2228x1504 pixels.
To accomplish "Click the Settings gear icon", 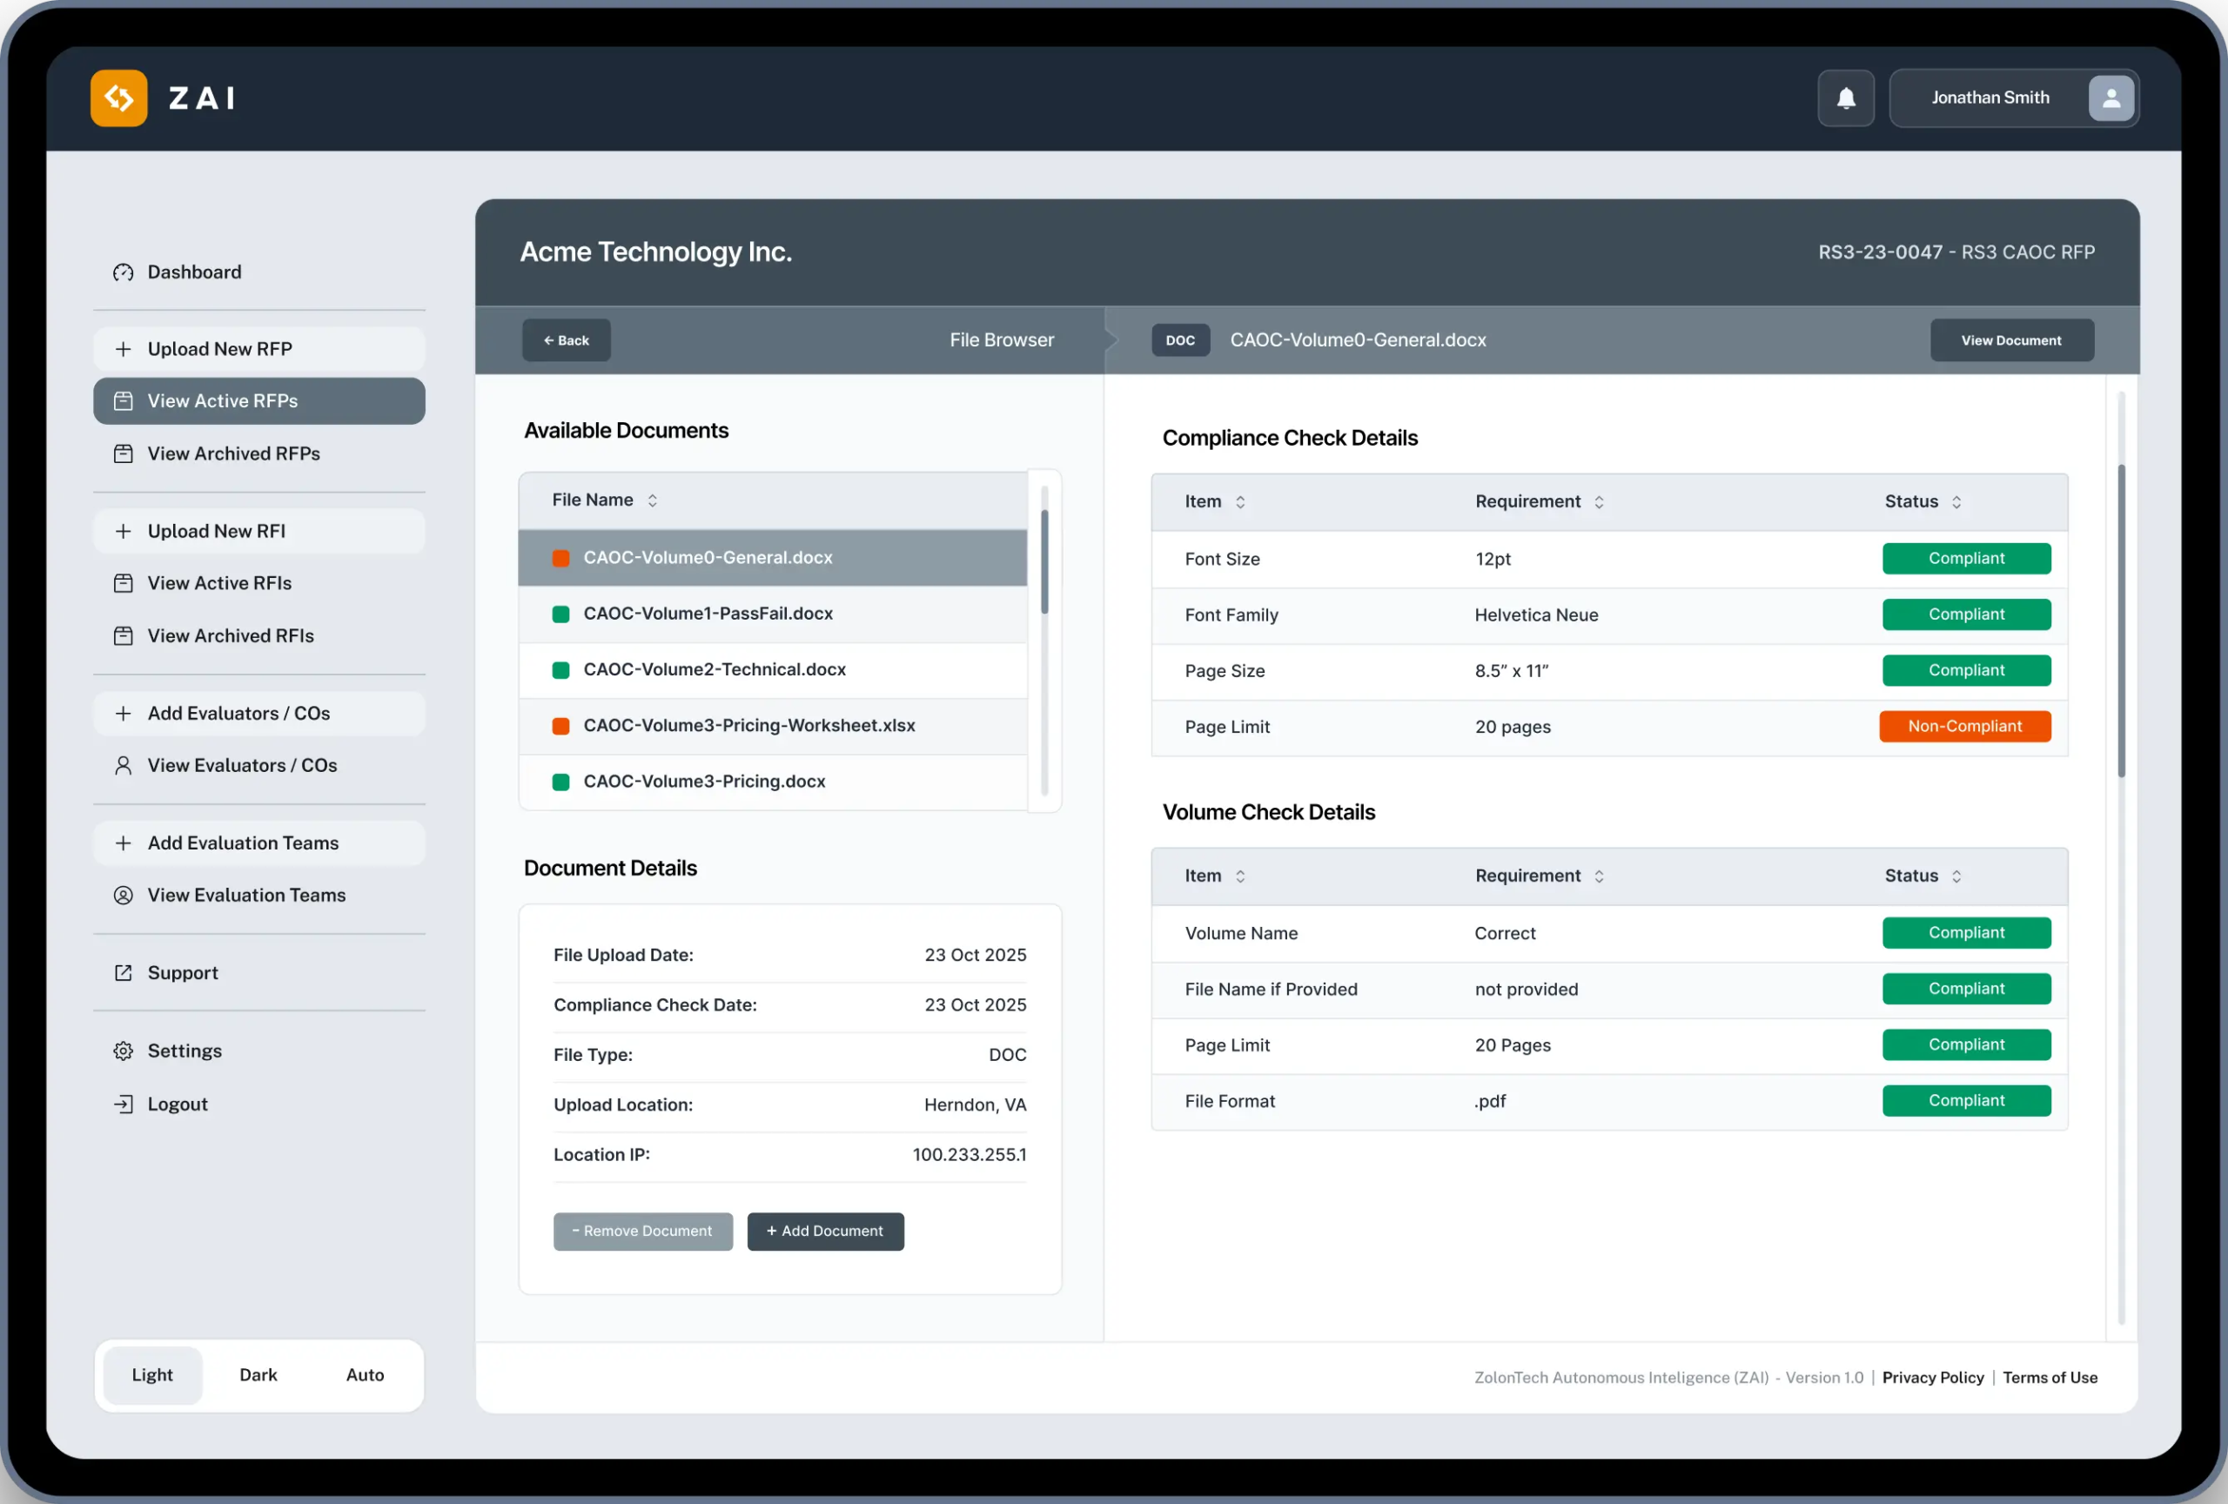I will pos(123,1051).
